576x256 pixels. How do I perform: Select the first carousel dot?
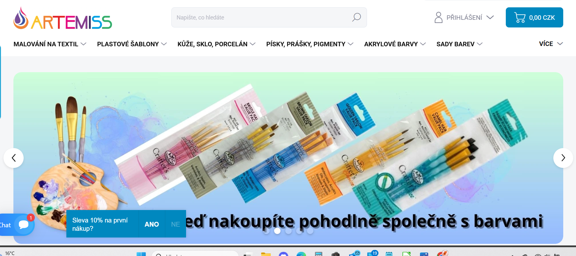[x=266, y=231]
